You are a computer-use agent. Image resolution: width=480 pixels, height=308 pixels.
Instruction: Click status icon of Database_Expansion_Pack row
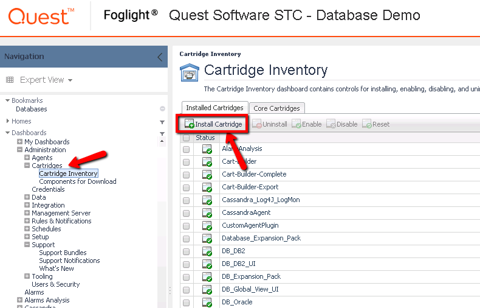(207, 239)
